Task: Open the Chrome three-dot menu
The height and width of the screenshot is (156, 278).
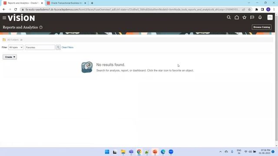Action: point(274,10)
